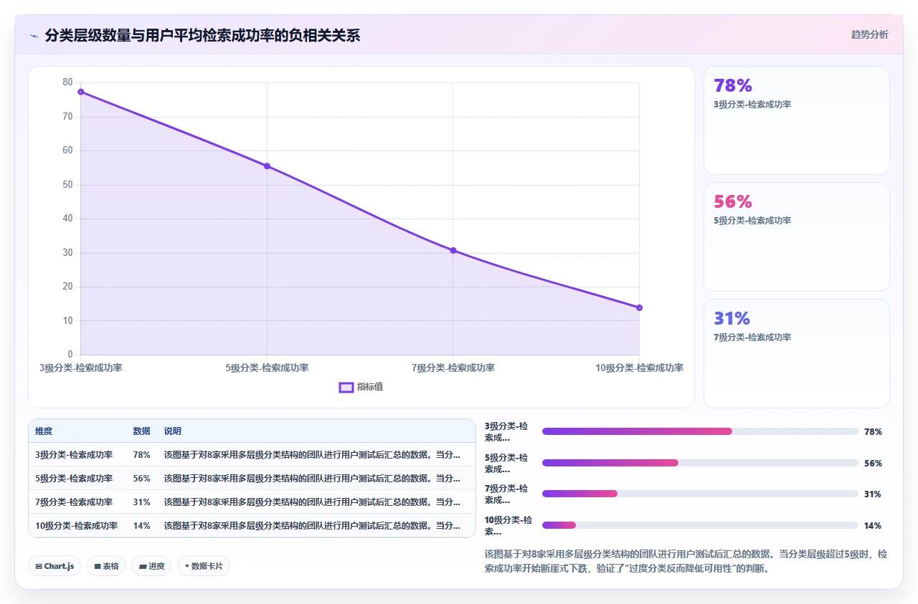
Task: Click the 7级分类 x-axis label
Action: tap(453, 368)
